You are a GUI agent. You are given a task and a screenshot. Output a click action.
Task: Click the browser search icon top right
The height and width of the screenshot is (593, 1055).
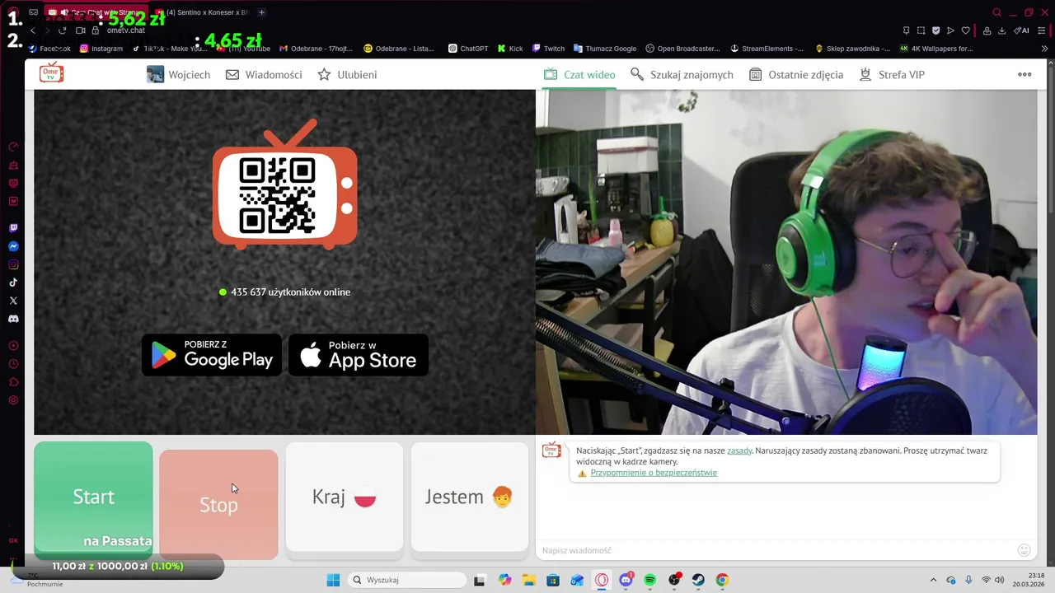coord(996,12)
